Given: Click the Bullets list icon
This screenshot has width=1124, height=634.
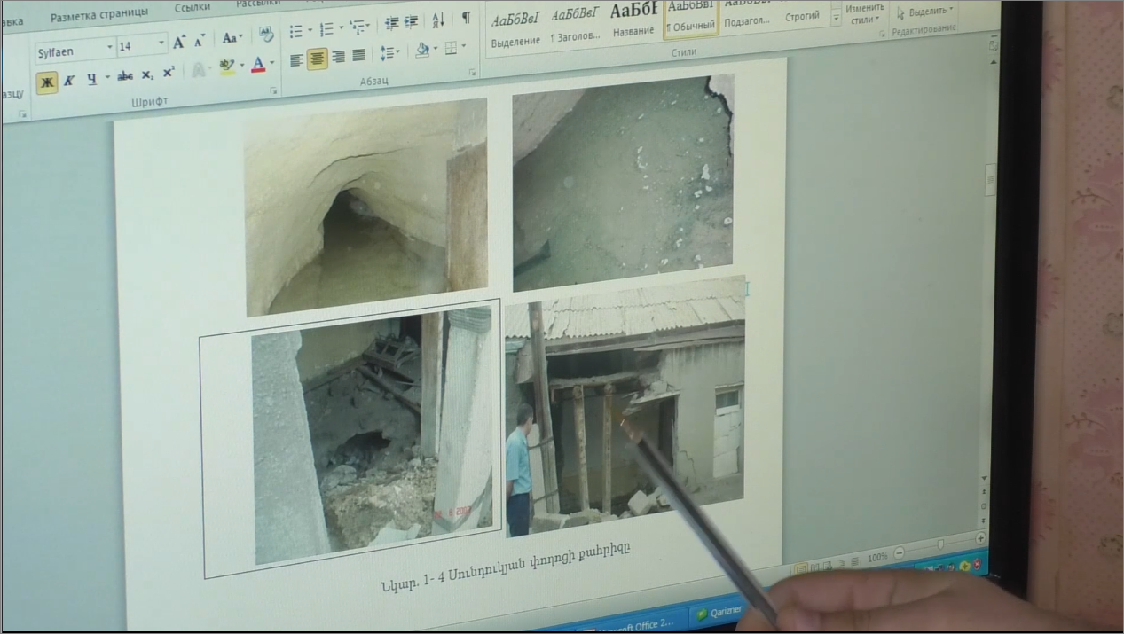Looking at the screenshot, I should click(x=296, y=32).
